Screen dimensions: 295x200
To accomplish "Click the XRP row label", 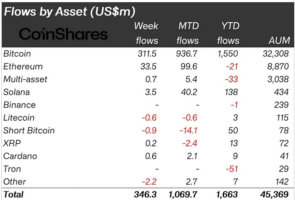I will coord(12,143).
